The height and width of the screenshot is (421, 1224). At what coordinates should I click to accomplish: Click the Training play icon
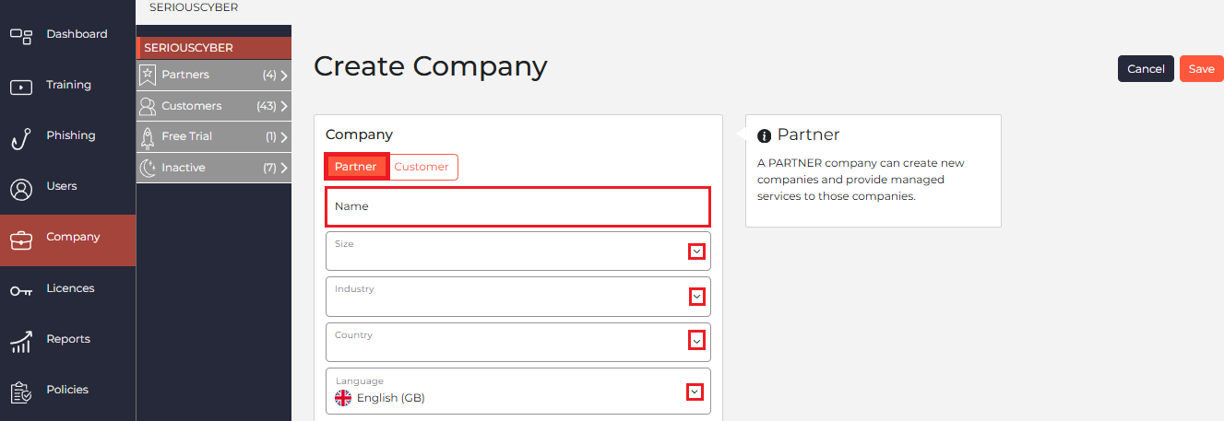(21, 88)
